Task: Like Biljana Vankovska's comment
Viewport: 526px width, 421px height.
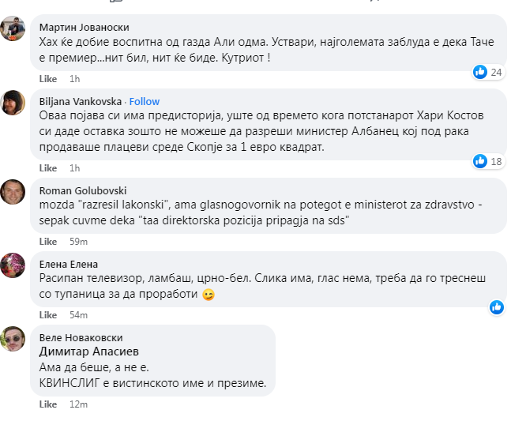Action: (x=48, y=168)
